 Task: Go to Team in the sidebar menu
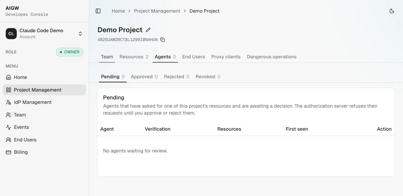point(44,115)
